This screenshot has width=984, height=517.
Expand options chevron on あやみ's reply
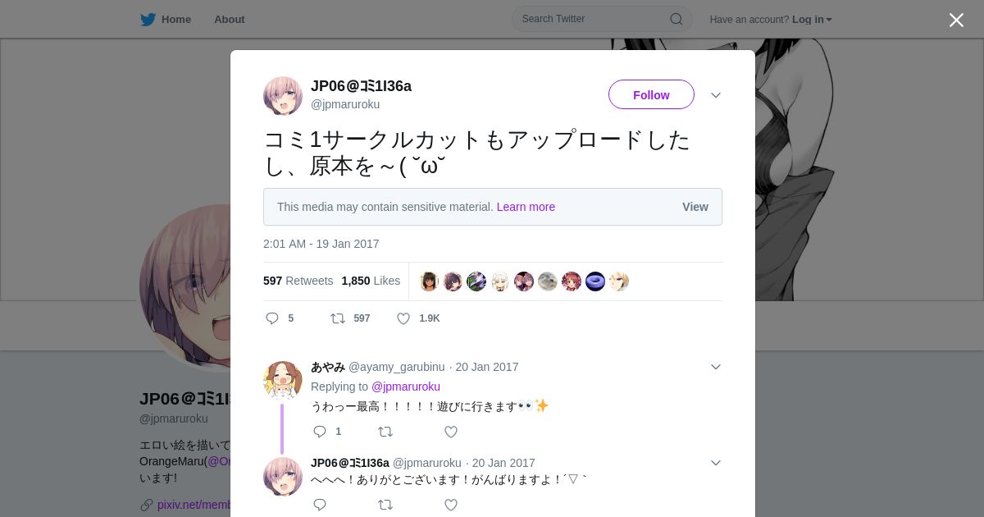[716, 367]
